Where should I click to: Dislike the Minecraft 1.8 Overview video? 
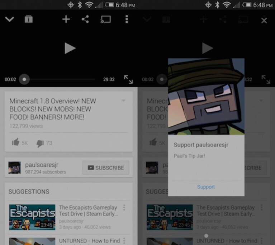click(x=40, y=143)
